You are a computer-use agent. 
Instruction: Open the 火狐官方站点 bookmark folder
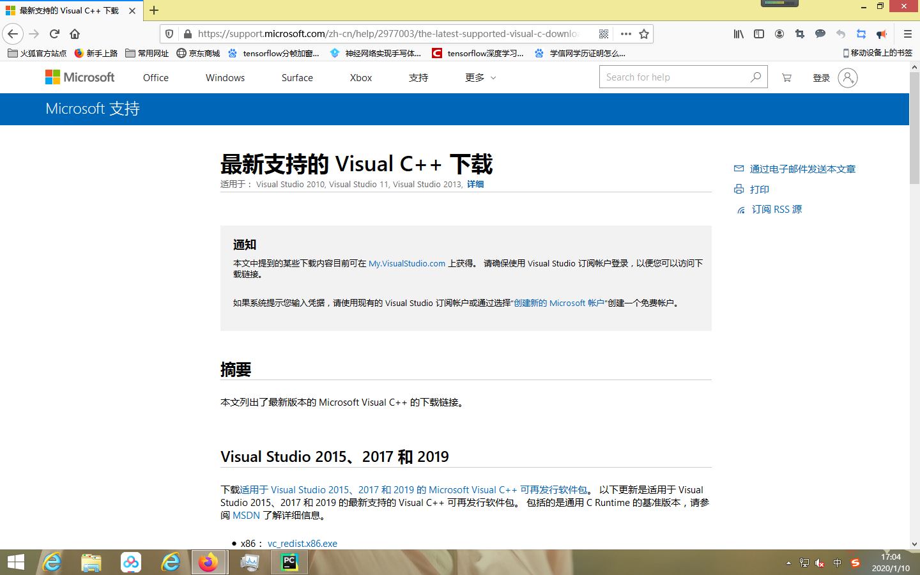pyautogui.click(x=37, y=53)
